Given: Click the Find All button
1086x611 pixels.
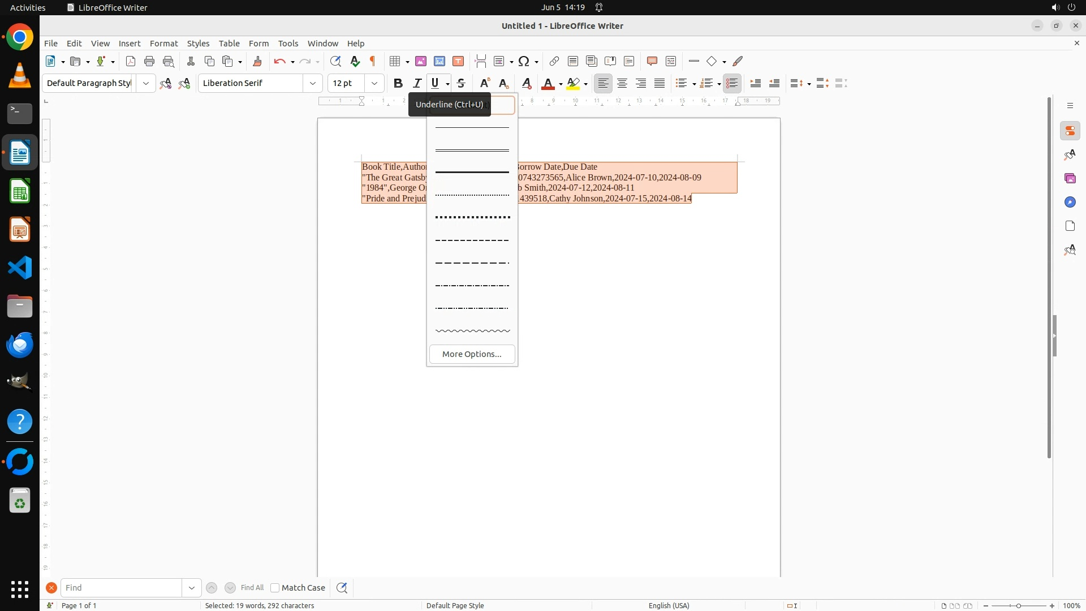Looking at the screenshot, I should pos(252,588).
